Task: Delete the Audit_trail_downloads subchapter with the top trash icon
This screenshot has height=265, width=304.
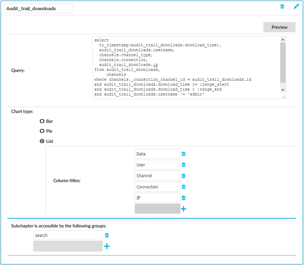Action: coord(282,6)
